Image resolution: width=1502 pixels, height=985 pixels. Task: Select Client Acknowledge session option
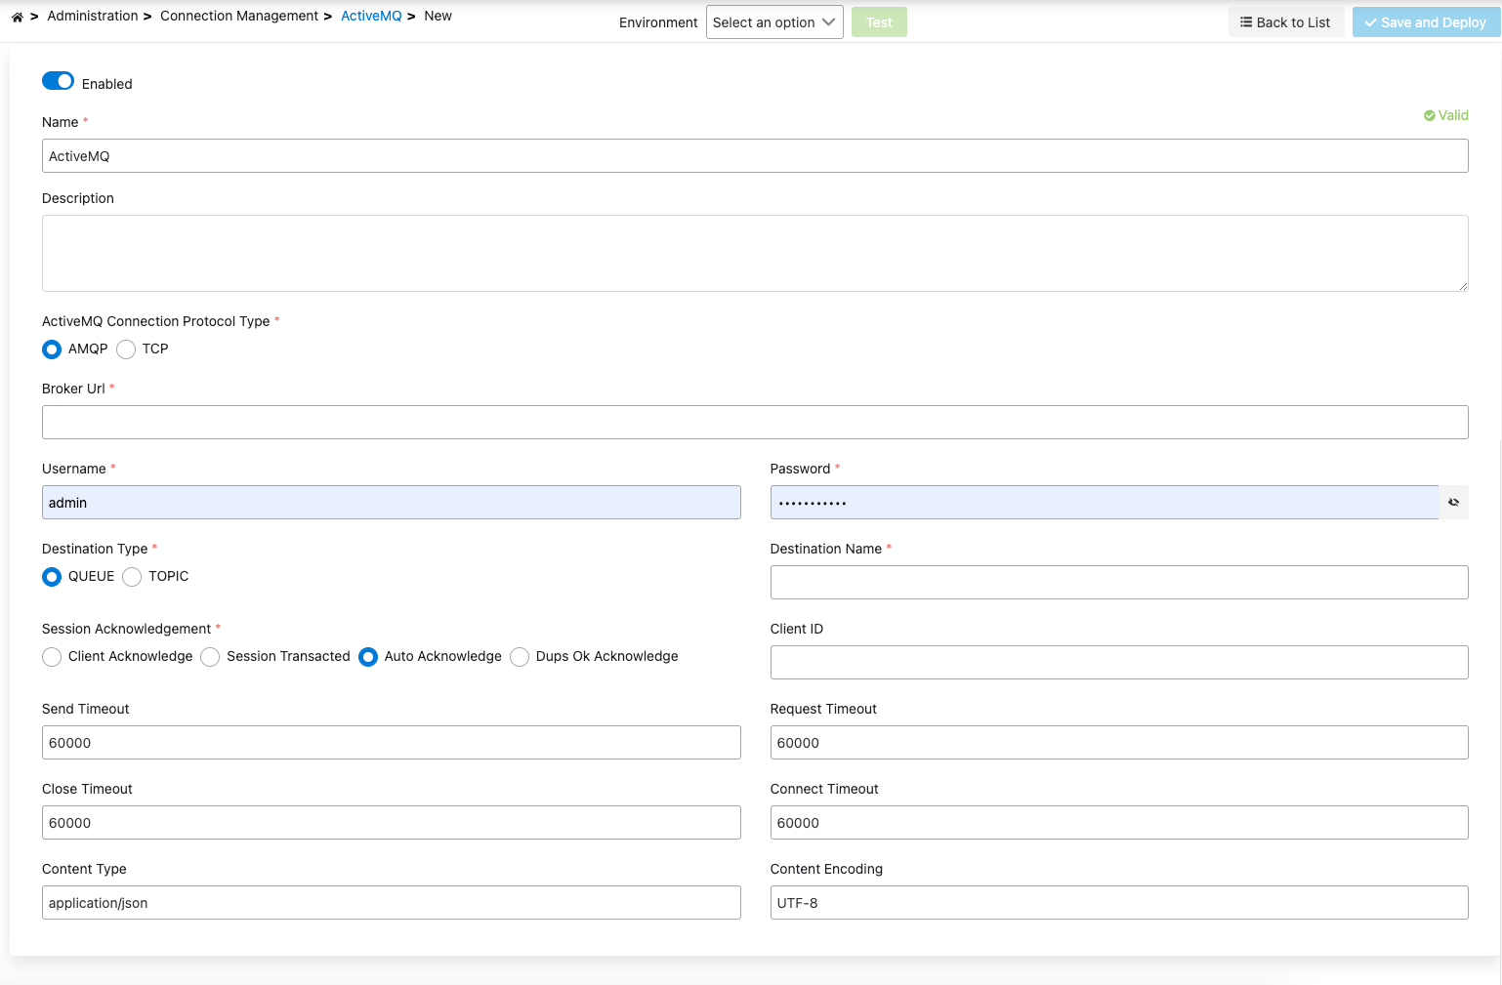coord(53,657)
